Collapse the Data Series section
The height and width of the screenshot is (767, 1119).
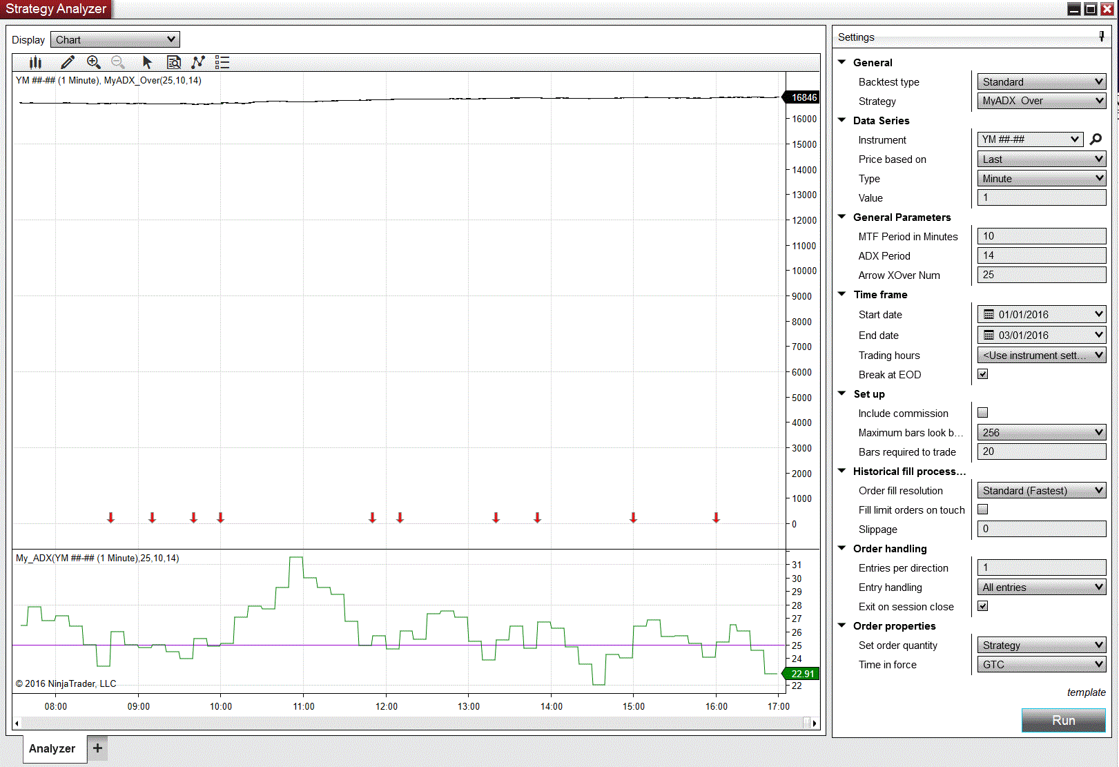(842, 120)
